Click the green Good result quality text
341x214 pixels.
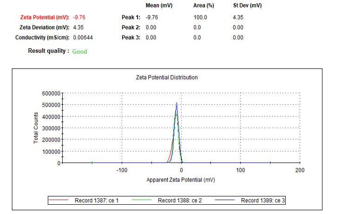tap(79, 51)
